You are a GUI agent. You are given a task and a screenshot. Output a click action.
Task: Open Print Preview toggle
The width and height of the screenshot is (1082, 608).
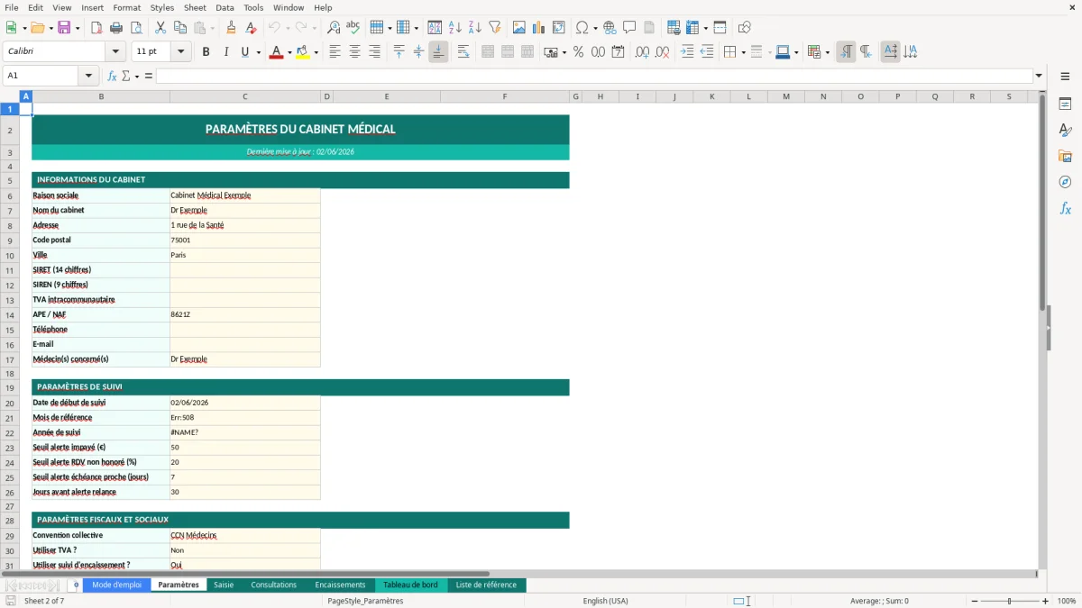[135, 28]
